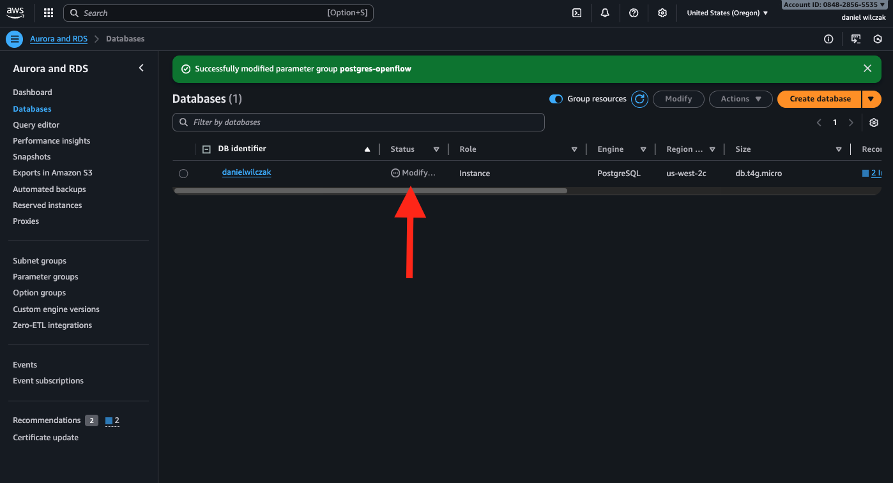Click the horizontal table scrollbar

coord(370,190)
